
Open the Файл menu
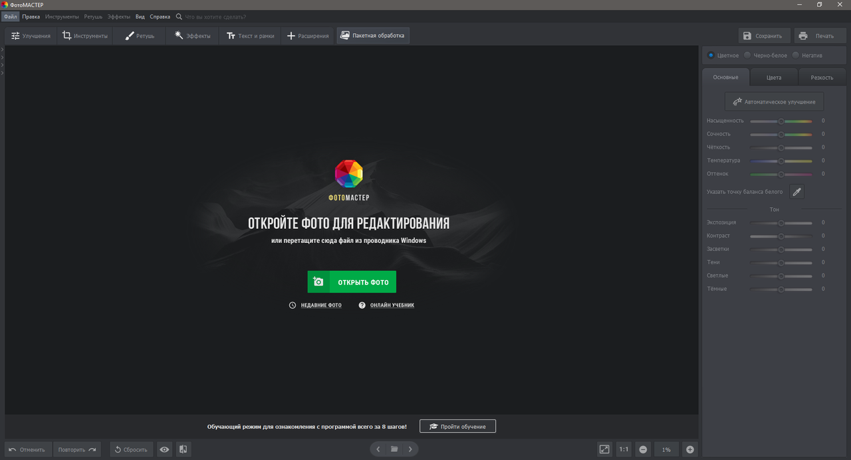(10, 17)
